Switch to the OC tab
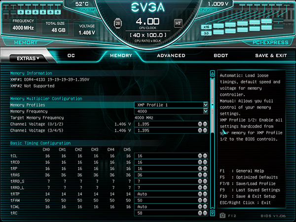The height and width of the screenshot is (222, 296). point(71,55)
